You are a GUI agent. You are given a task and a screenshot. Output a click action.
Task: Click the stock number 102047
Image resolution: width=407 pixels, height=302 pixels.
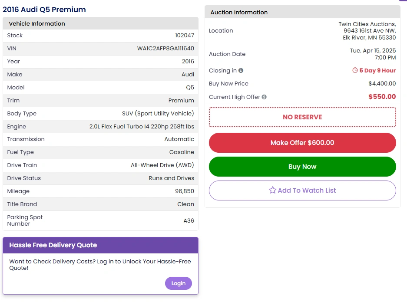[x=185, y=36]
